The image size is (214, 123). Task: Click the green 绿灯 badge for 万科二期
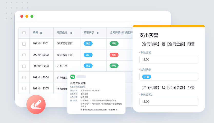tap(114, 66)
